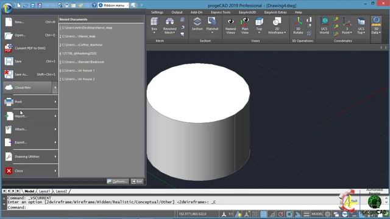Open recent document 4r house 2

[x=77, y=79]
